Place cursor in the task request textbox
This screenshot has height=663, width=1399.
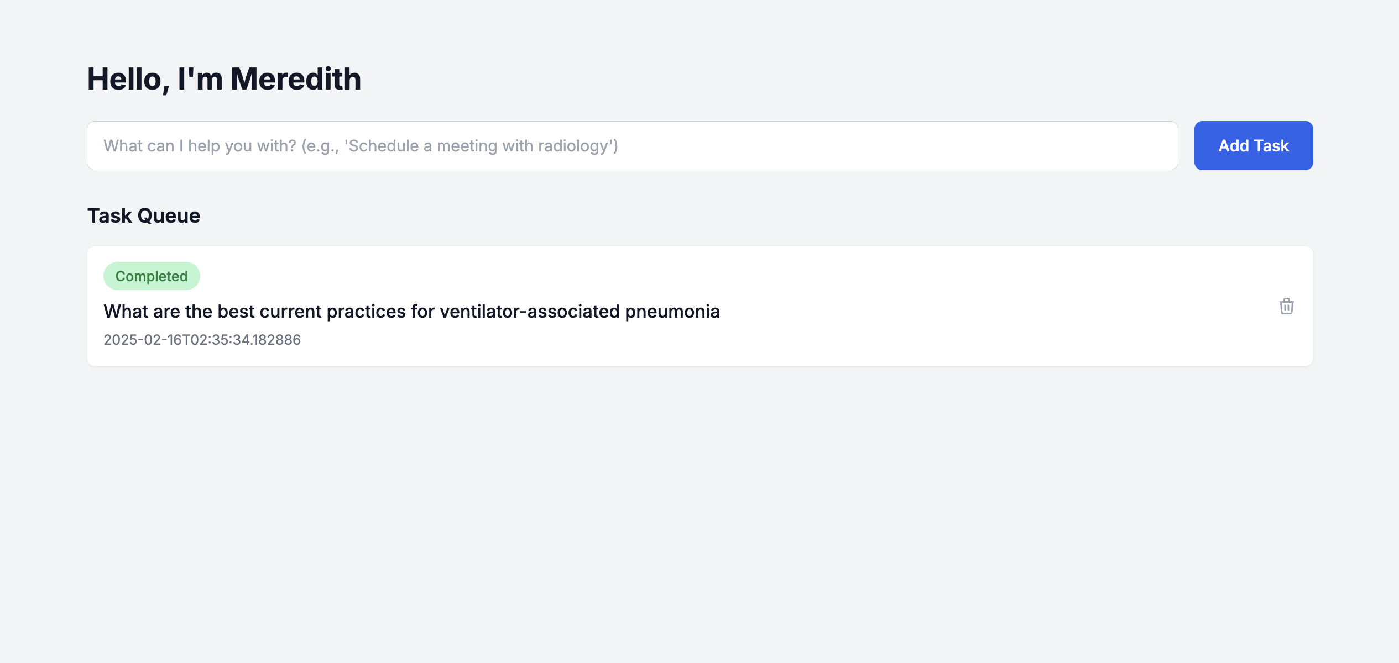click(x=632, y=146)
